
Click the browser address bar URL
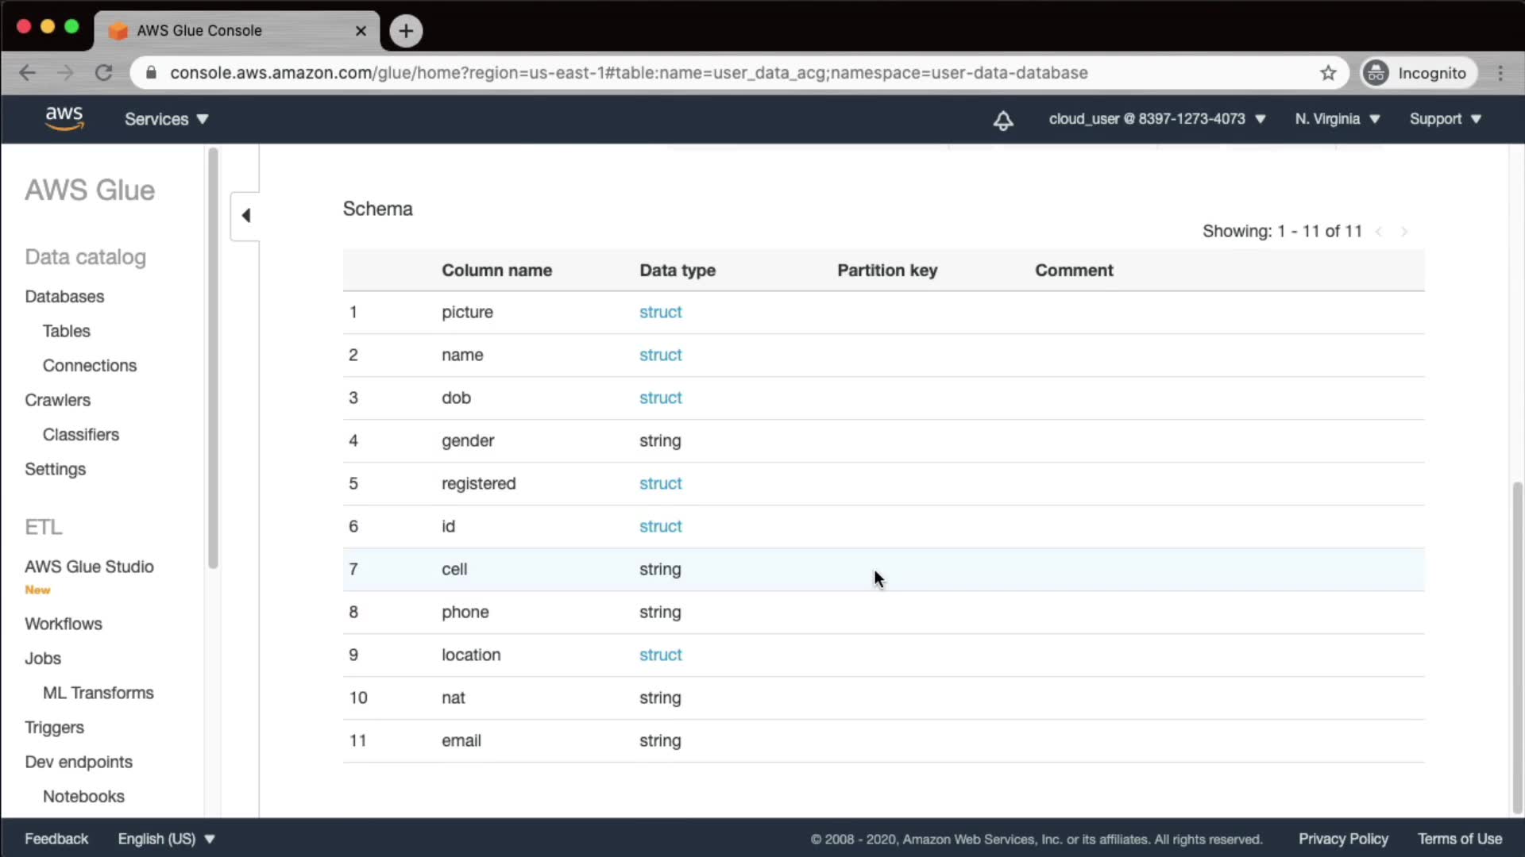(627, 73)
